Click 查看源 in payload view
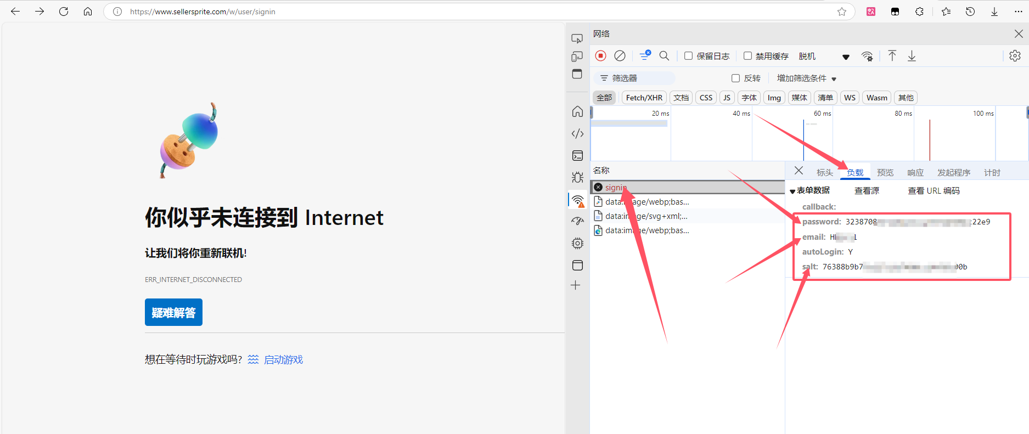The image size is (1029, 434). (x=867, y=190)
